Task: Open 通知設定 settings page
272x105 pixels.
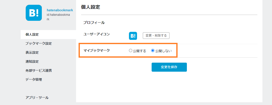Action: point(32,62)
